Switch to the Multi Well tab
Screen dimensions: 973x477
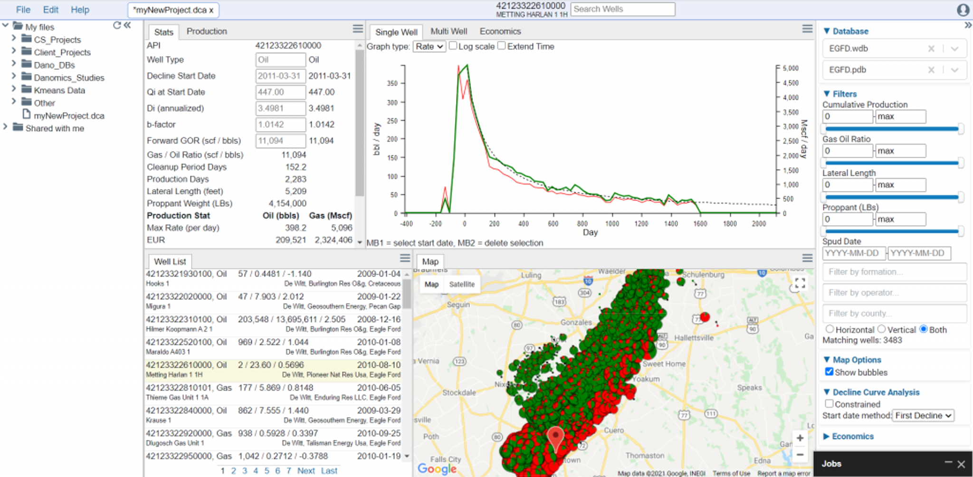pyautogui.click(x=449, y=31)
